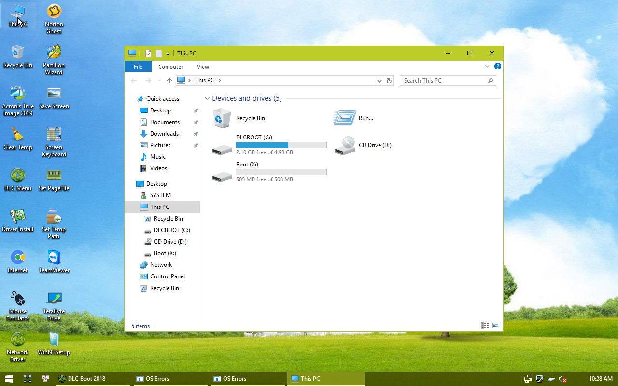Click the DLC Menu desktop icon
The width and height of the screenshot is (618, 386).
click(18, 180)
